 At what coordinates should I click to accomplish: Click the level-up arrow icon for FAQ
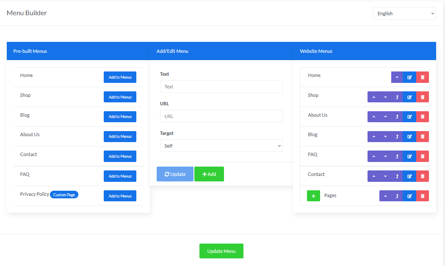point(397,156)
